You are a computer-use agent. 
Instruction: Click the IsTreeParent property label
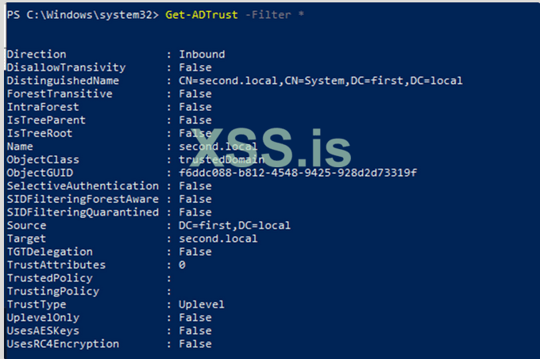pyautogui.click(x=46, y=120)
